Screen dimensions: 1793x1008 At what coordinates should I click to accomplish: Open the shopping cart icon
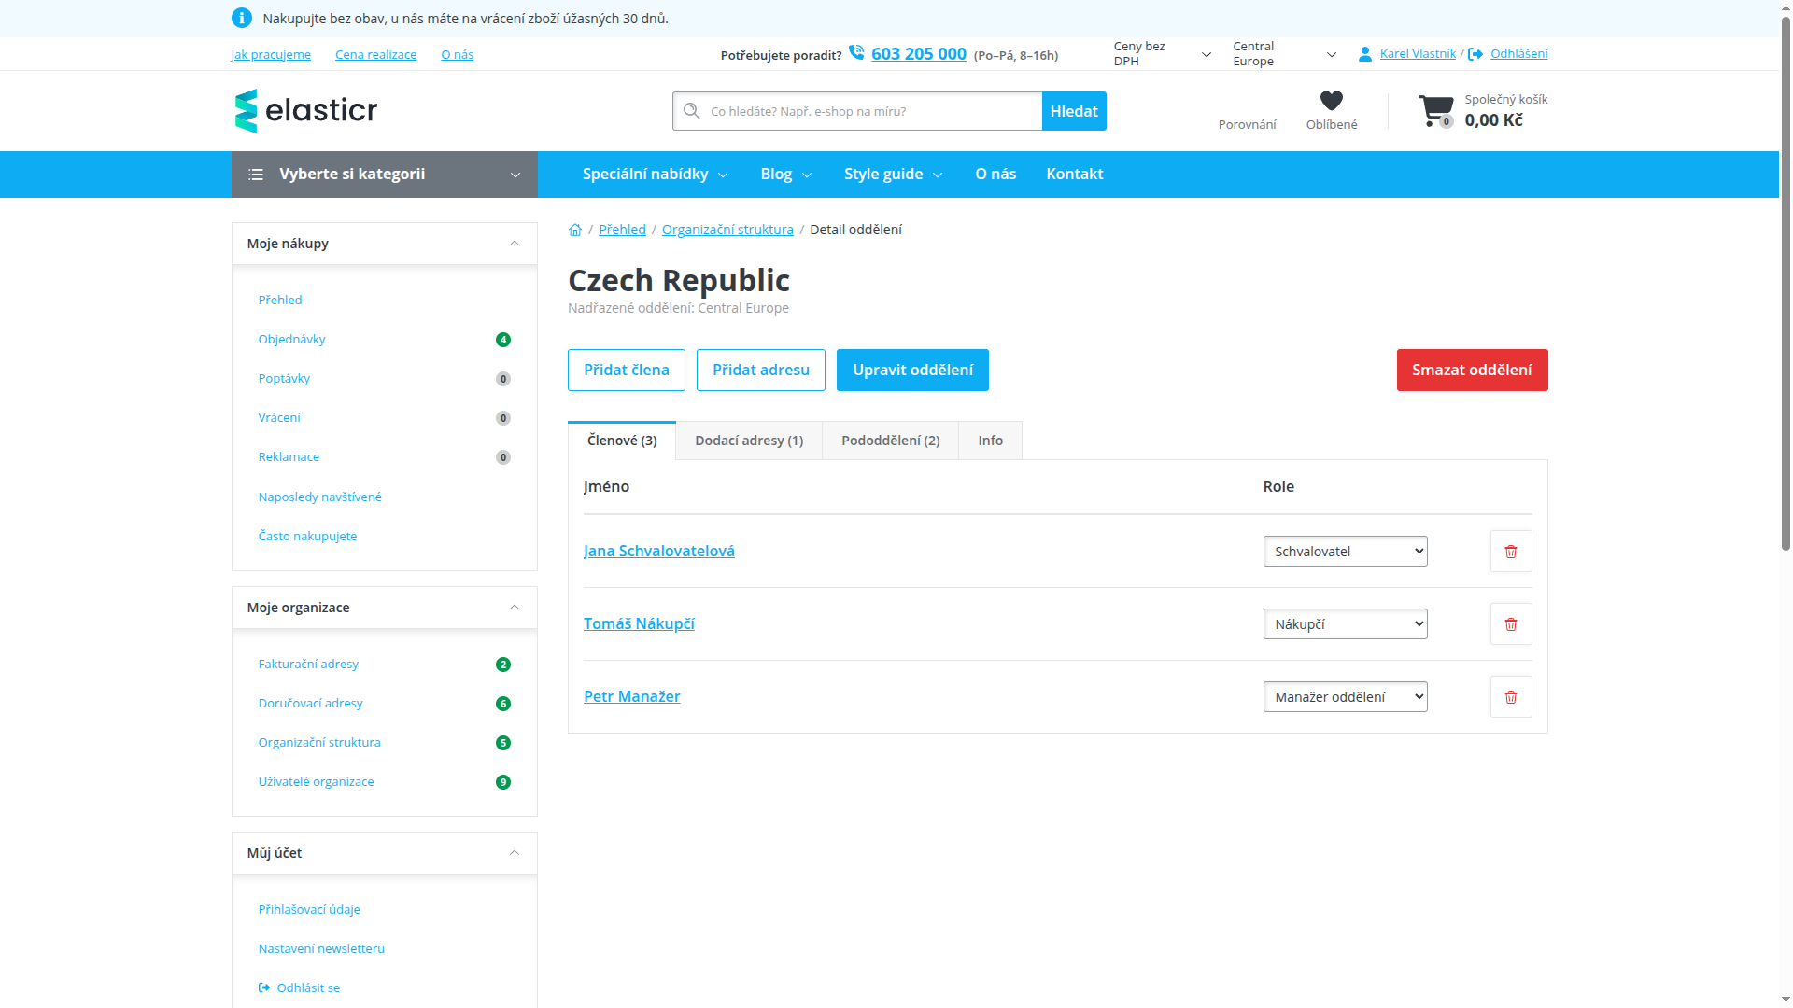pos(1436,111)
